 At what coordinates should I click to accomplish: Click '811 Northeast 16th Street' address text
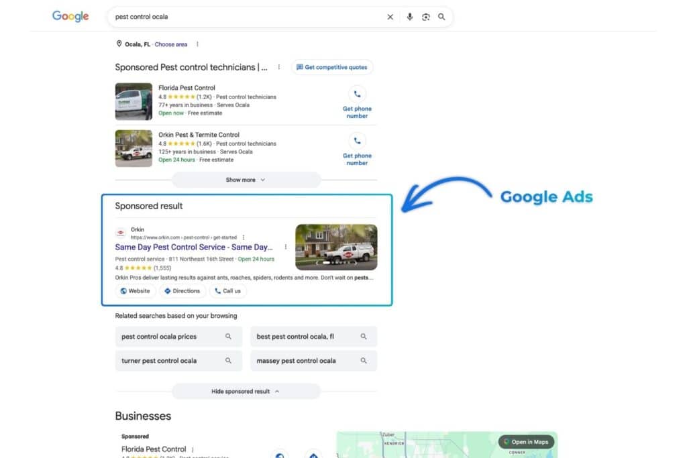coord(201,259)
